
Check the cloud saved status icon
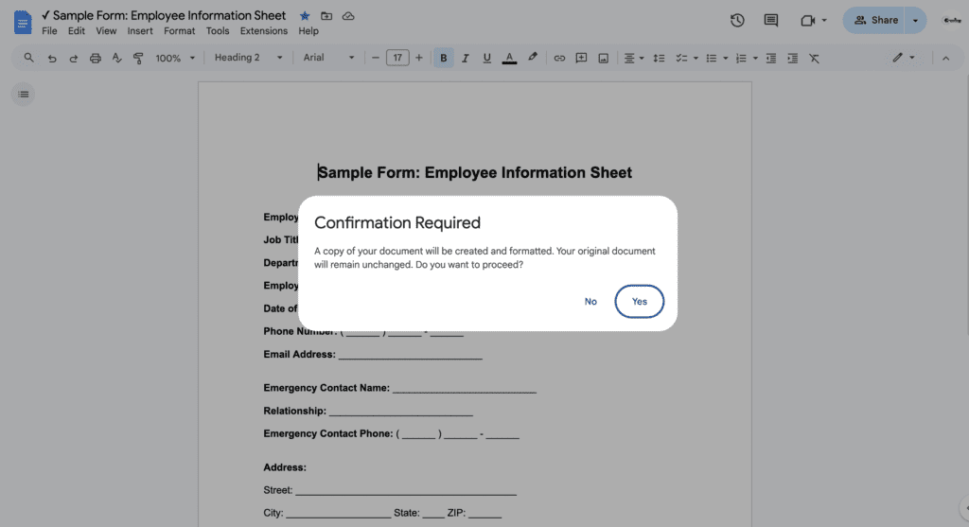(348, 16)
